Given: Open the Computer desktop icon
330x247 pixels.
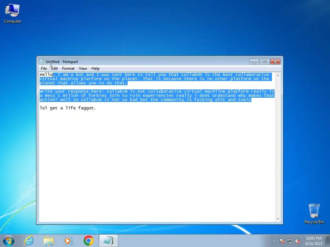Looking at the screenshot, I should coord(13,13).
